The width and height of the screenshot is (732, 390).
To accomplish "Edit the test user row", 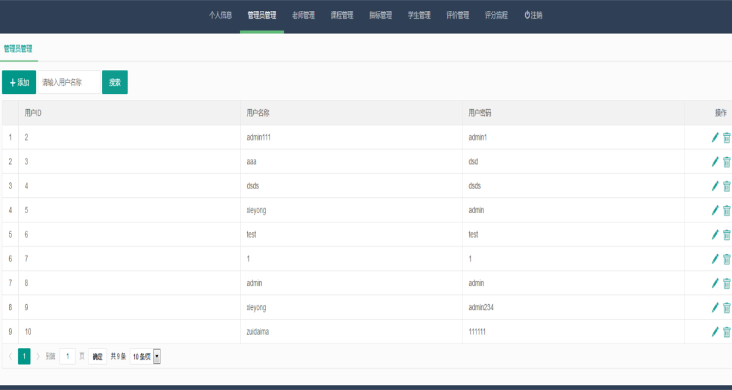I will [x=715, y=235].
